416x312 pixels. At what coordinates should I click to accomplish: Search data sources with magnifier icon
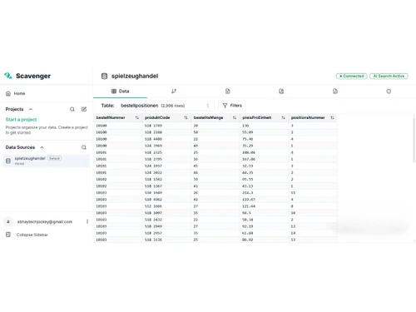[84, 147]
